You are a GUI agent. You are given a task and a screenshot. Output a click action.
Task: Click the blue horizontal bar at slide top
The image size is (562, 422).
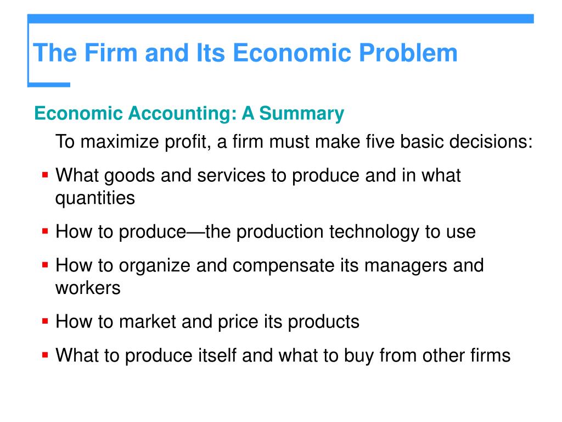pyautogui.click(x=280, y=19)
